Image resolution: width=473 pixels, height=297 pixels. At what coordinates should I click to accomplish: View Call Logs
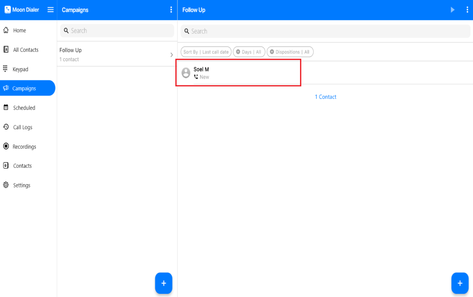(22, 127)
